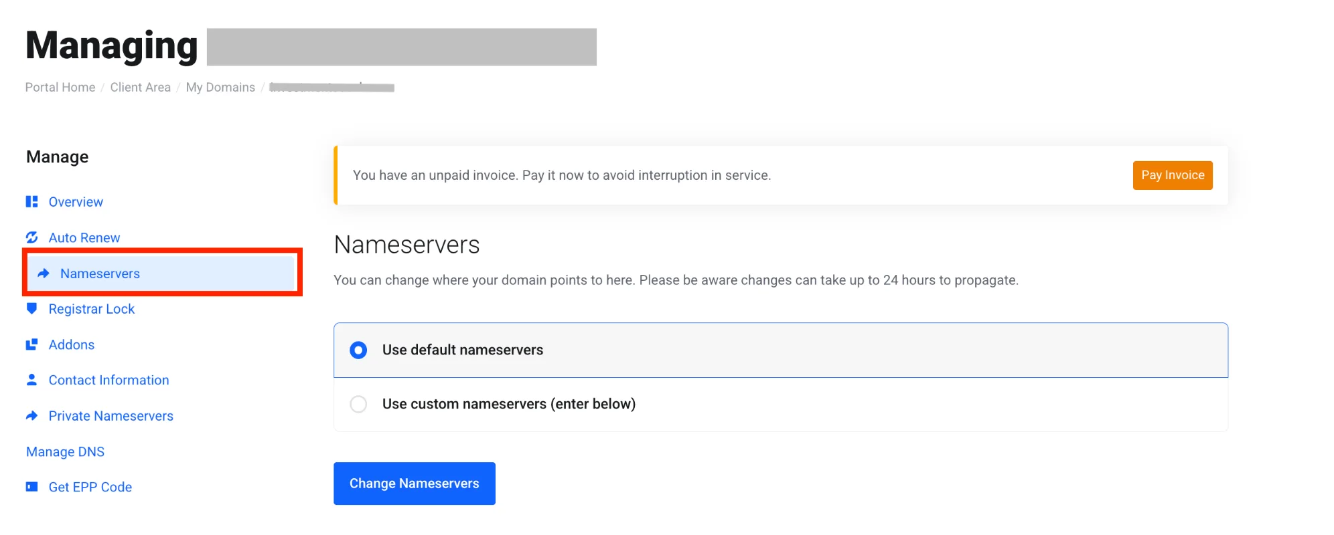Click the Nameservers arrow icon

44,273
